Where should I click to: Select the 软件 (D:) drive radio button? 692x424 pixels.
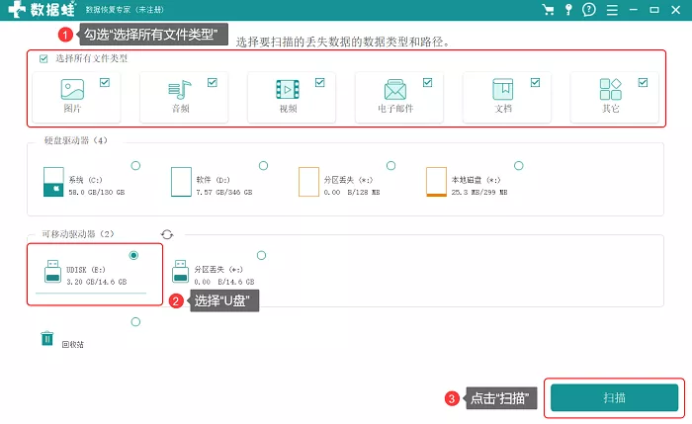tap(264, 165)
